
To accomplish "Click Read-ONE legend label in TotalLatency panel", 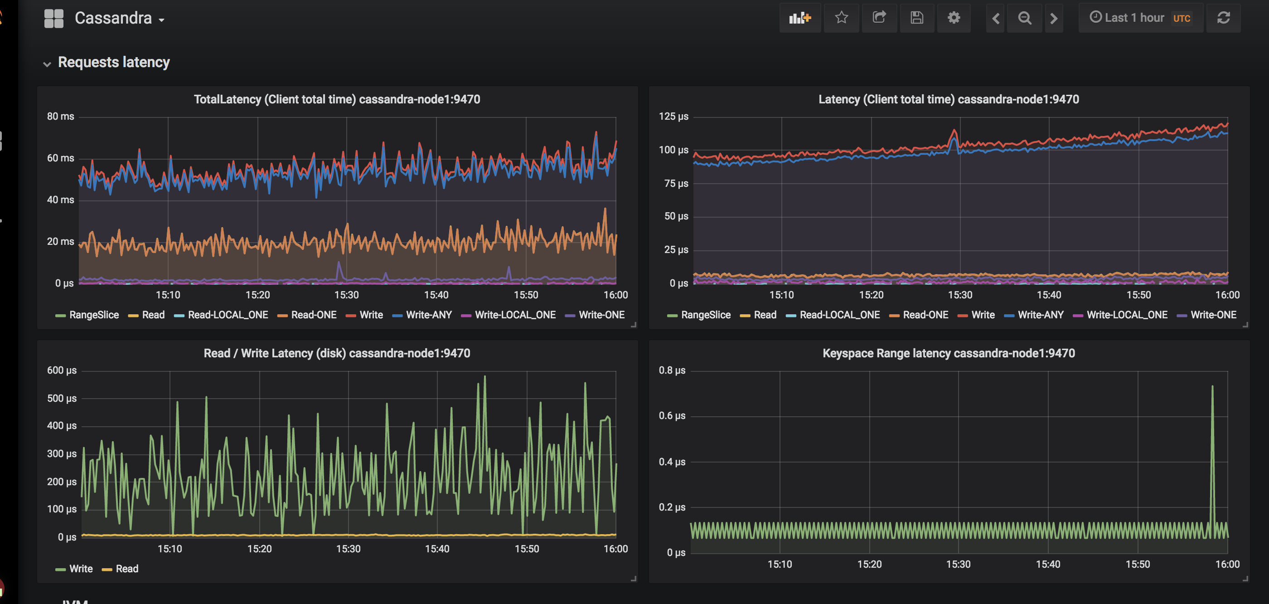I will tap(313, 315).
